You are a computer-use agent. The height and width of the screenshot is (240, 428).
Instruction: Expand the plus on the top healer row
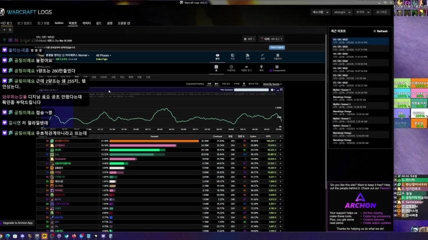pyautogui.click(x=280, y=141)
